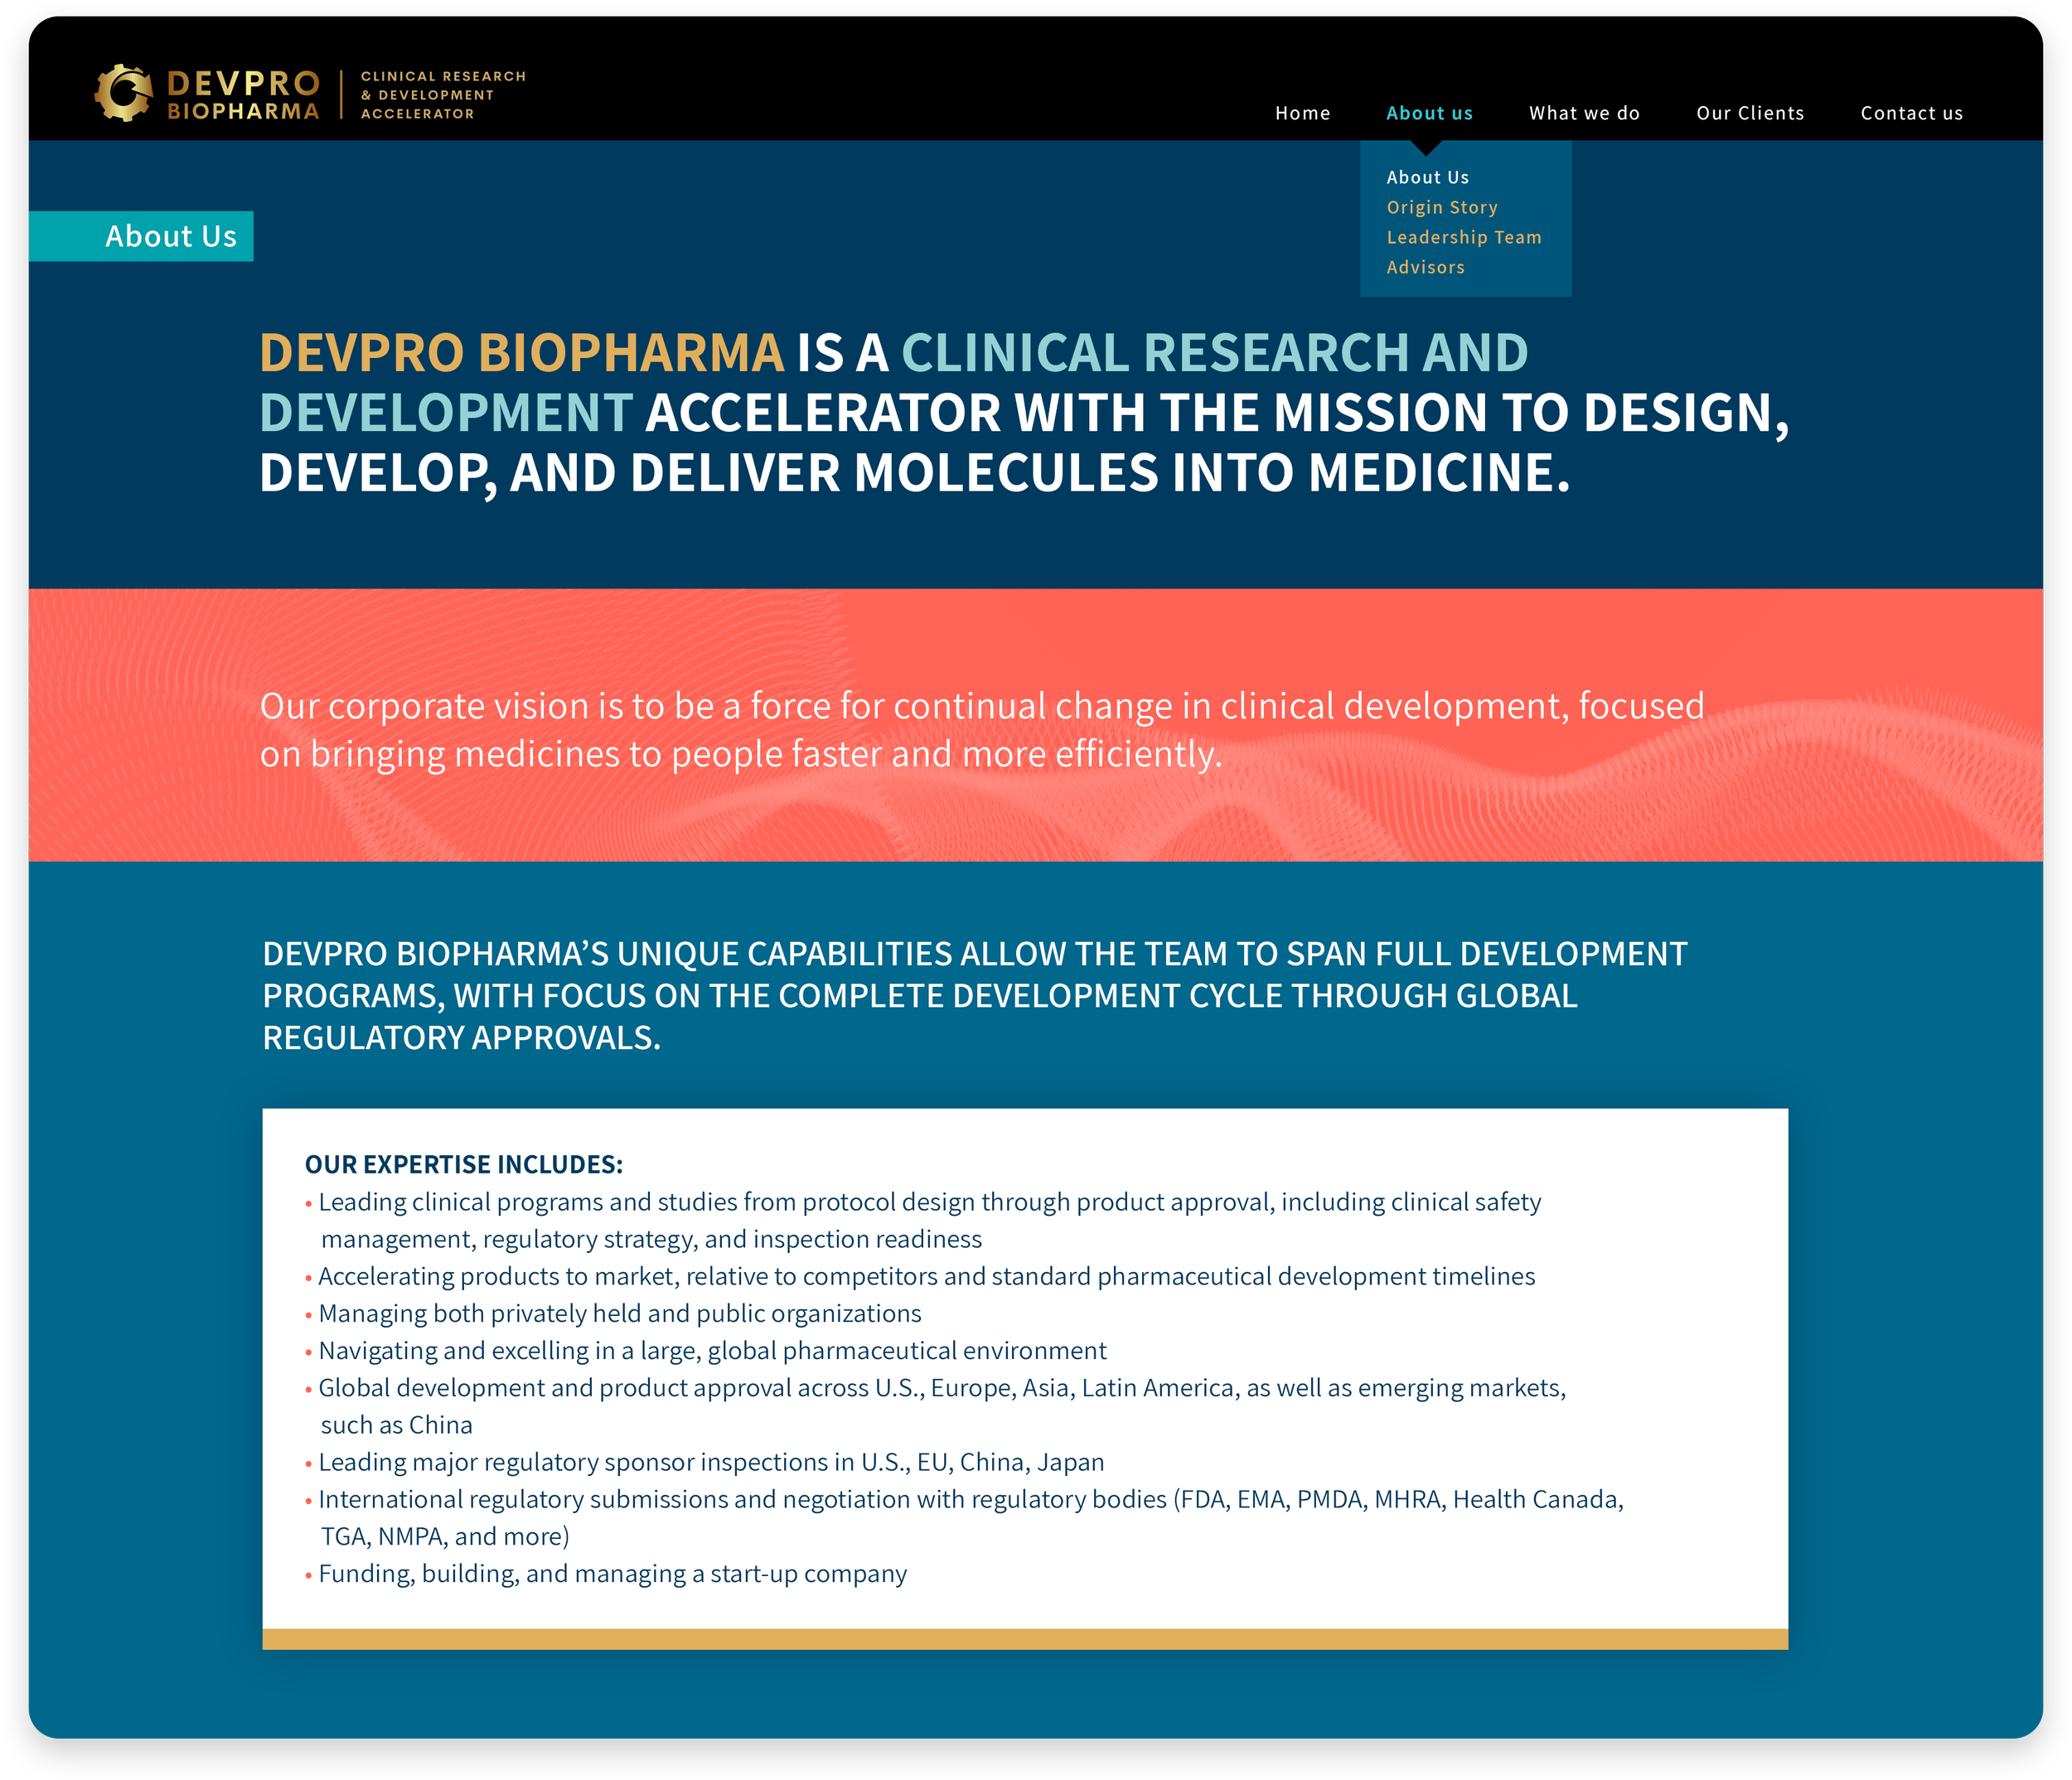
Task: Click the 'Accelerating products to market' bullet
Action: [920, 1276]
